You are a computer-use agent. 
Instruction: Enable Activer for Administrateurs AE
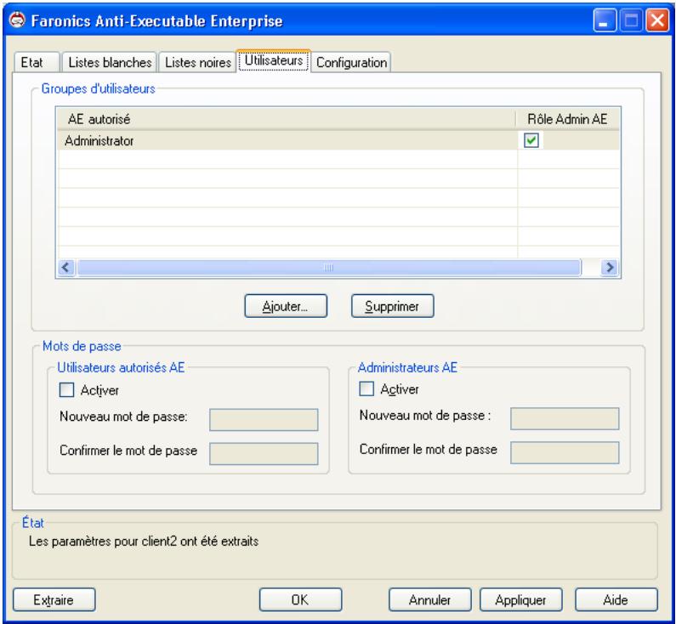(x=366, y=389)
